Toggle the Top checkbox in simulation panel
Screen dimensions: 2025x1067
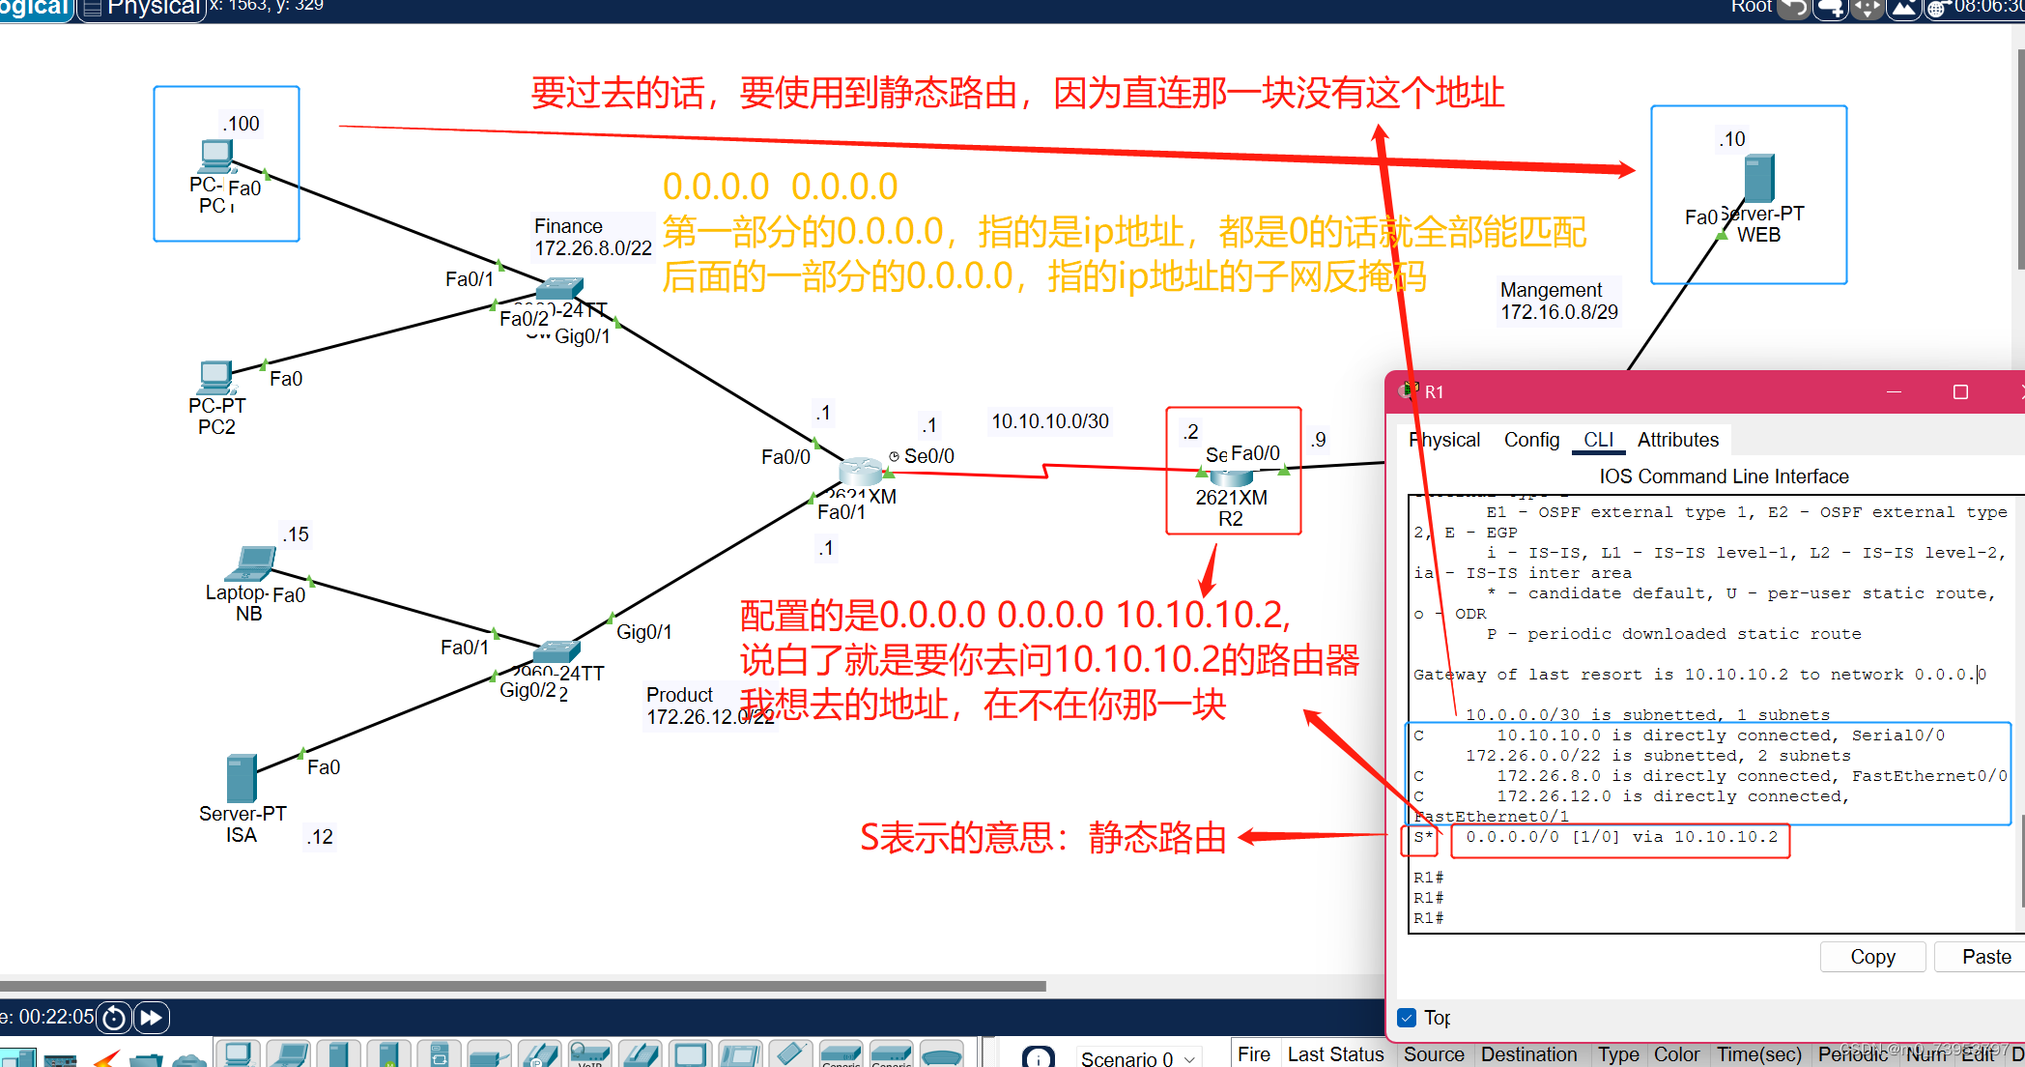1407,1018
